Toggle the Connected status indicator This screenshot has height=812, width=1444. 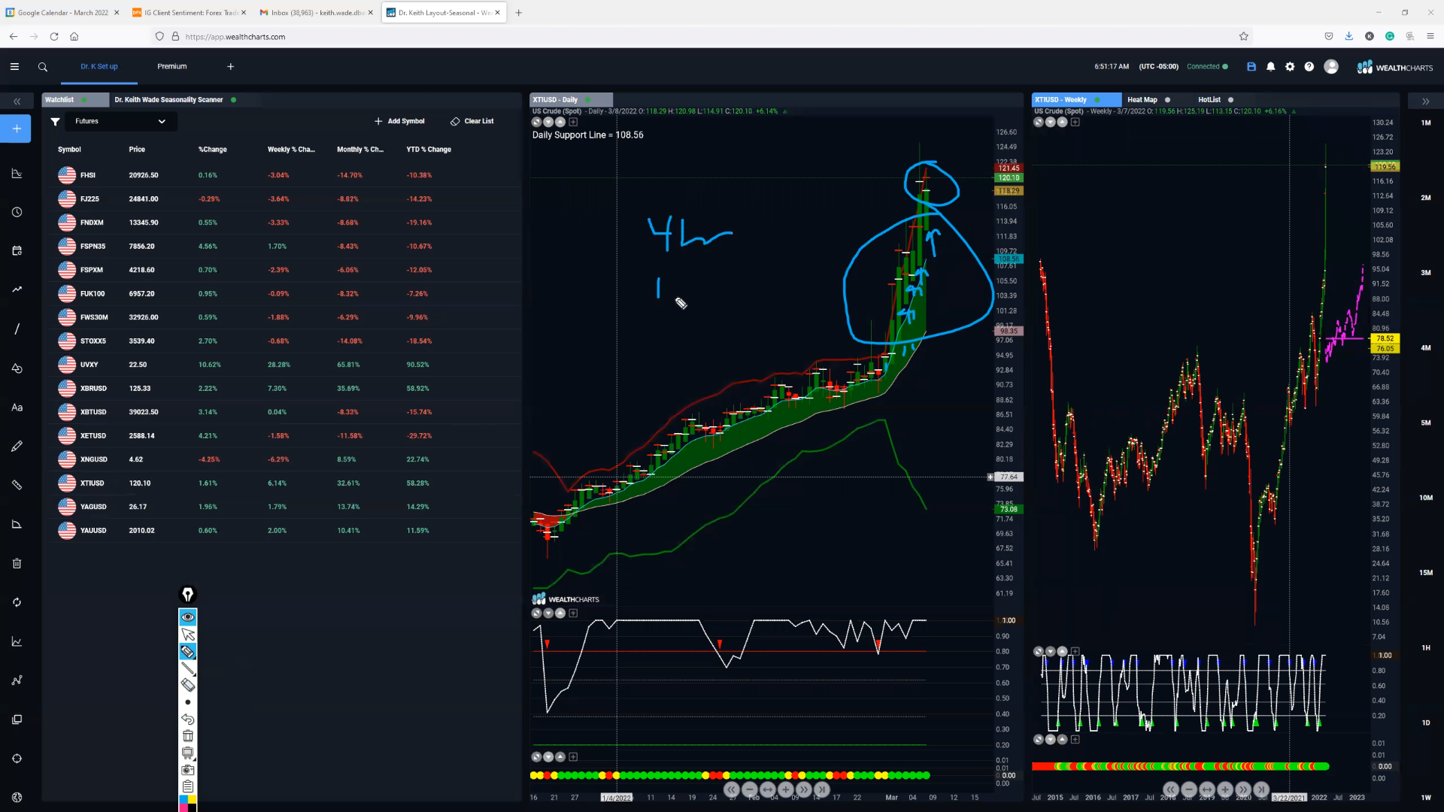1207,67
